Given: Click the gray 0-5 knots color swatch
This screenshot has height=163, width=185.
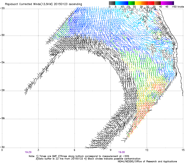Looking at the screenshot, I should pyautogui.click(x=112, y=3).
